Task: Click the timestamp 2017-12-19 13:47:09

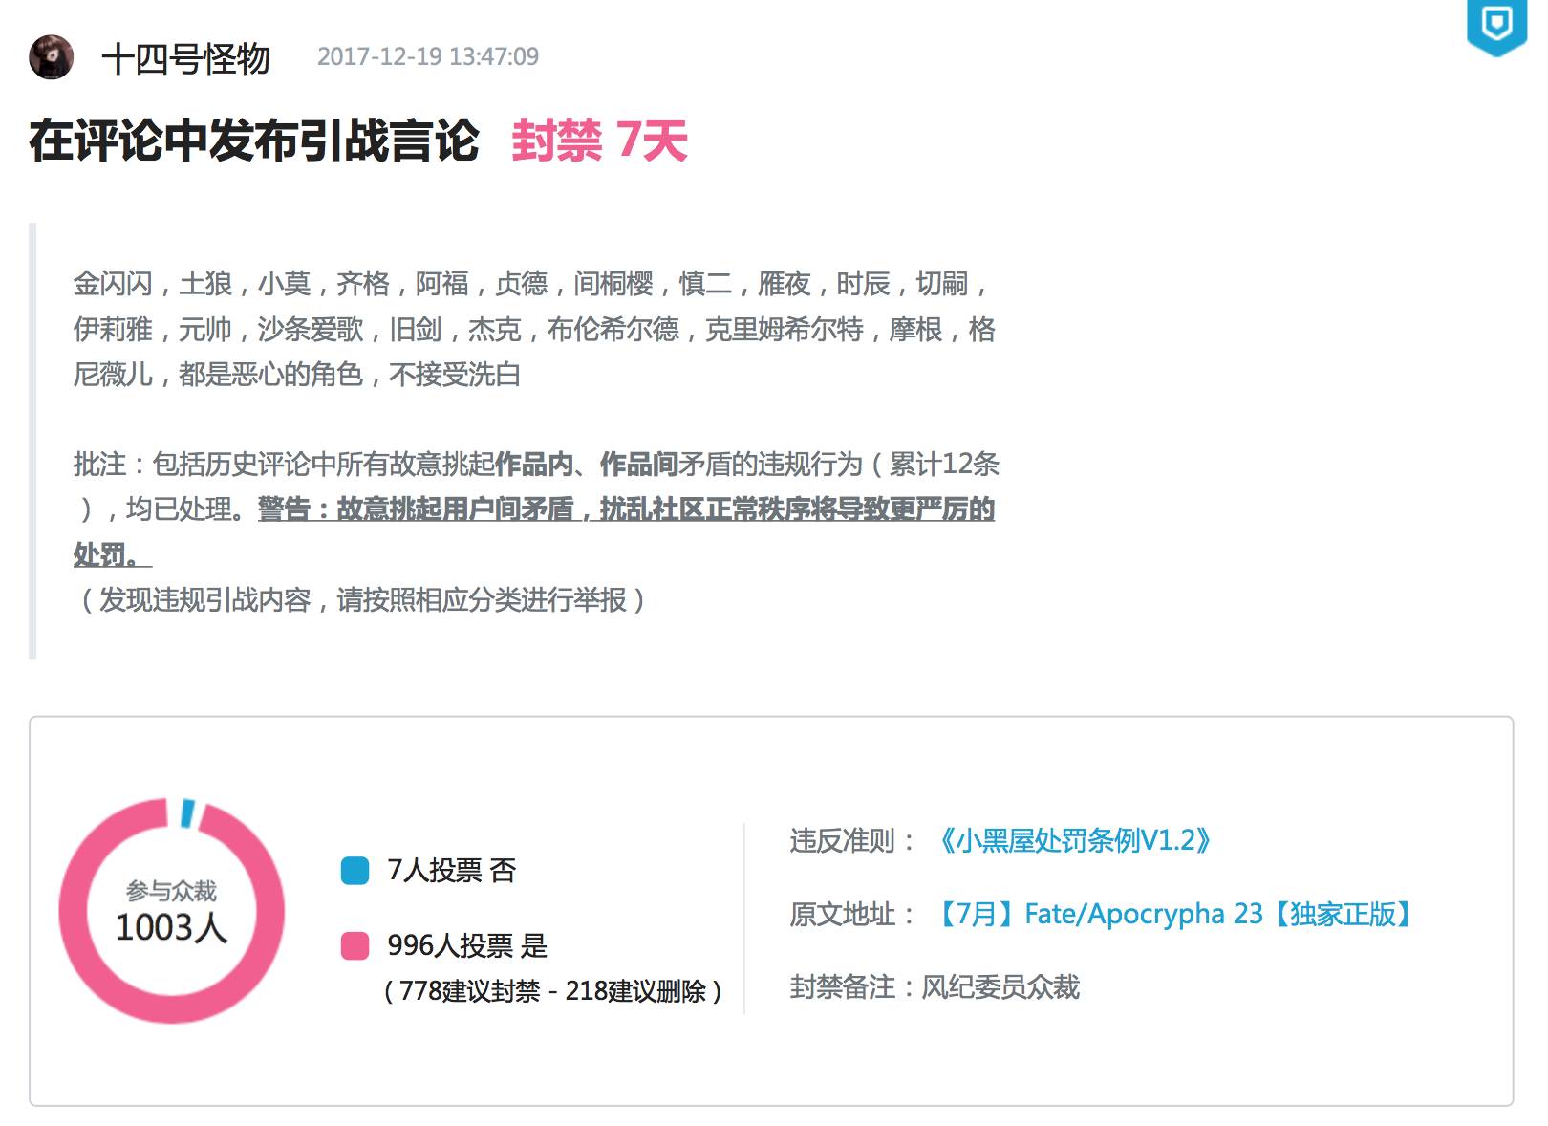Action: click(428, 57)
